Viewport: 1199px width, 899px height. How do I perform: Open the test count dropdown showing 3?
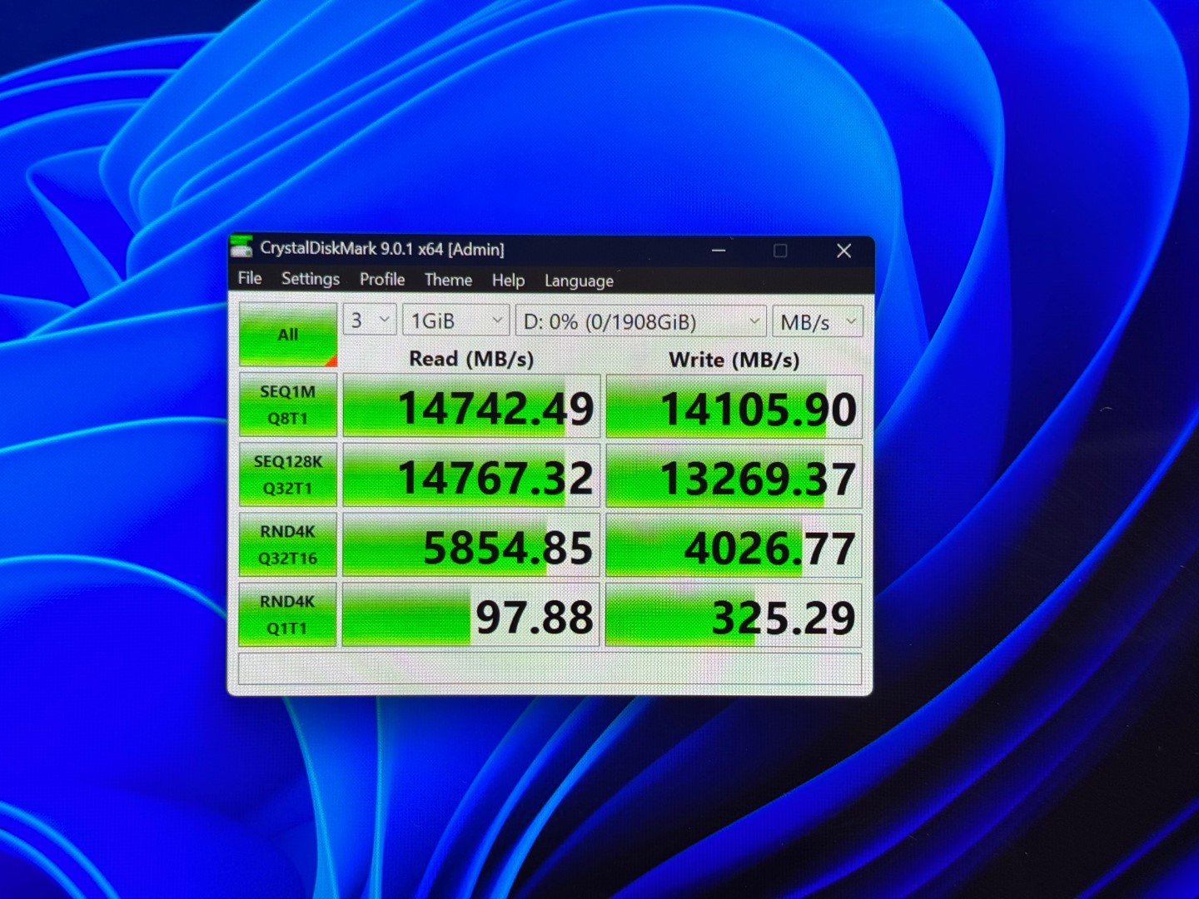(370, 320)
